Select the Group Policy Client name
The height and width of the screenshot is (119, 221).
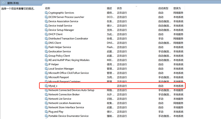click(59, 56)
